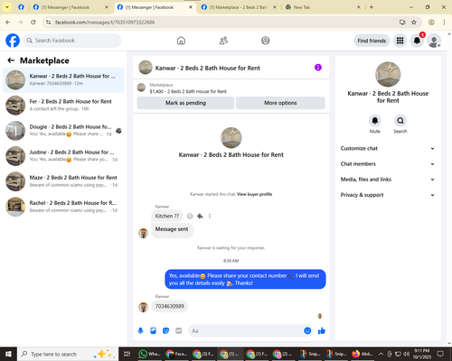Switch to the first Messenger | Facebook tab
The image size is (452, 361).
point(71,7)
